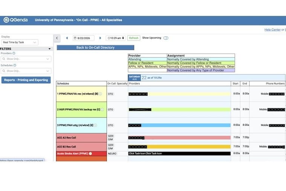
Task: Click 7:00p end time for ACE A2
Action: pyautogui.click(x=246, y=137)
